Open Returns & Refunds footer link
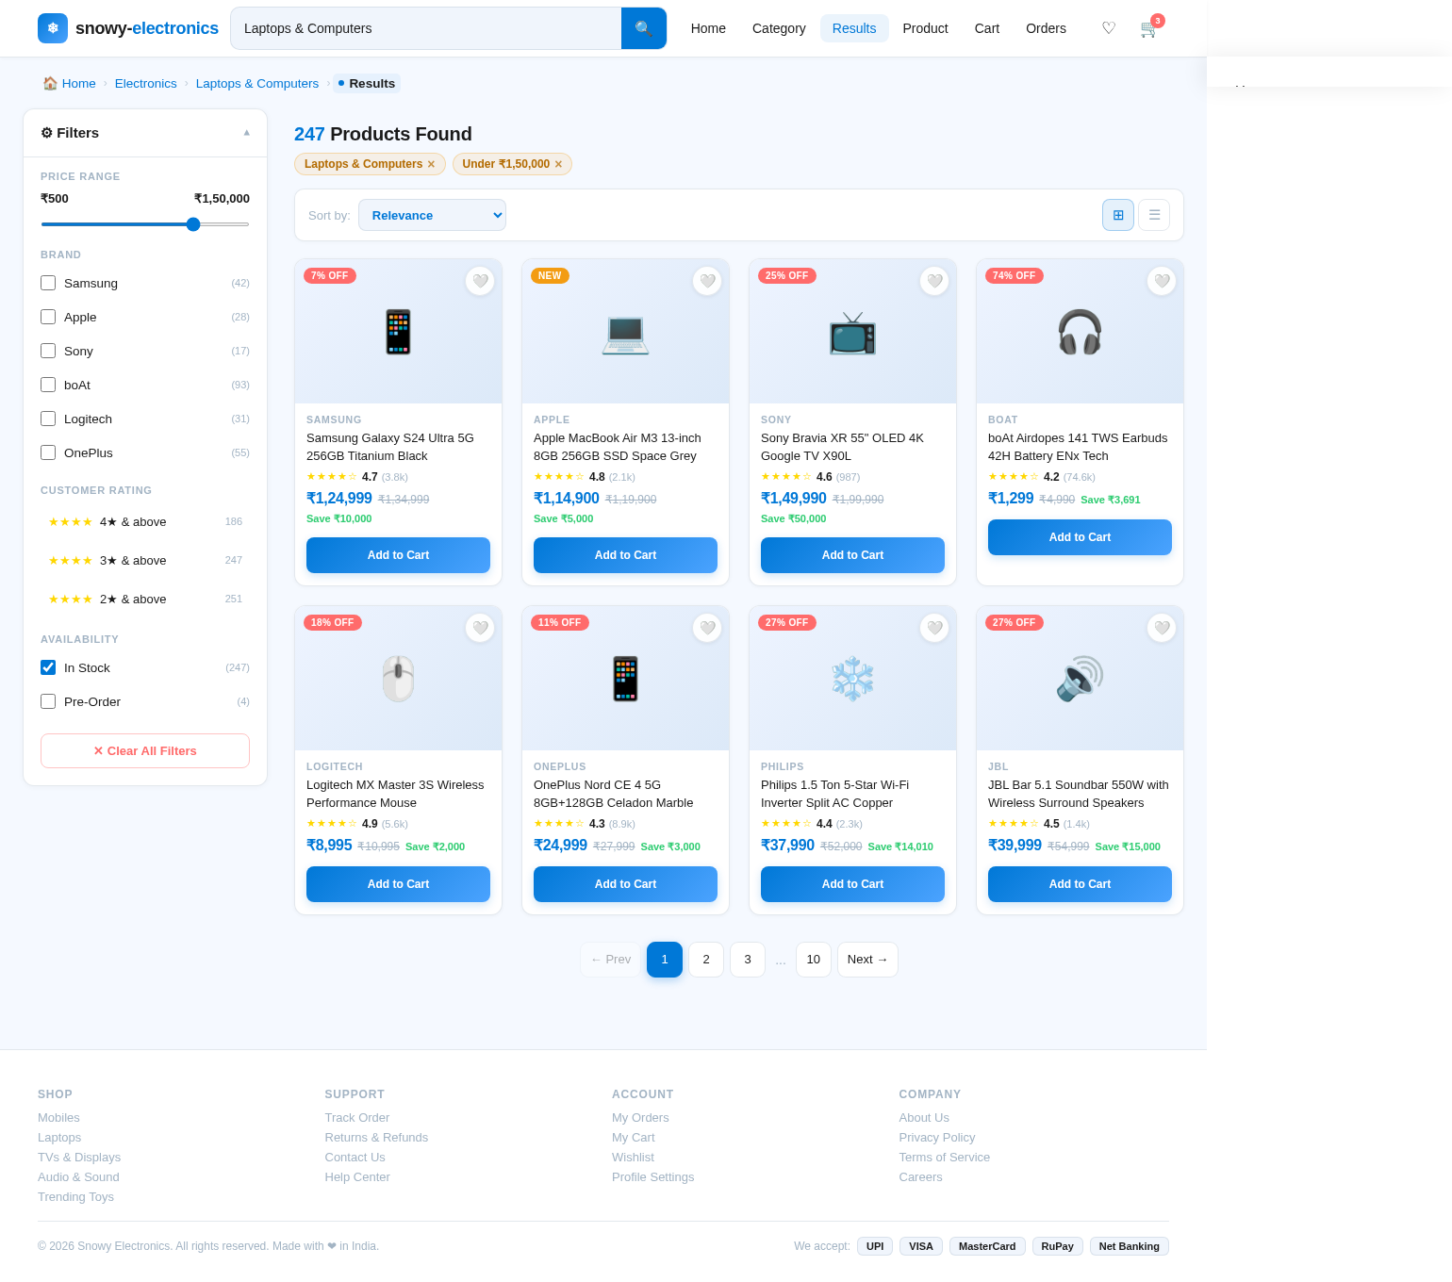This screenshot has height=1282, width=1452. 376,1137
